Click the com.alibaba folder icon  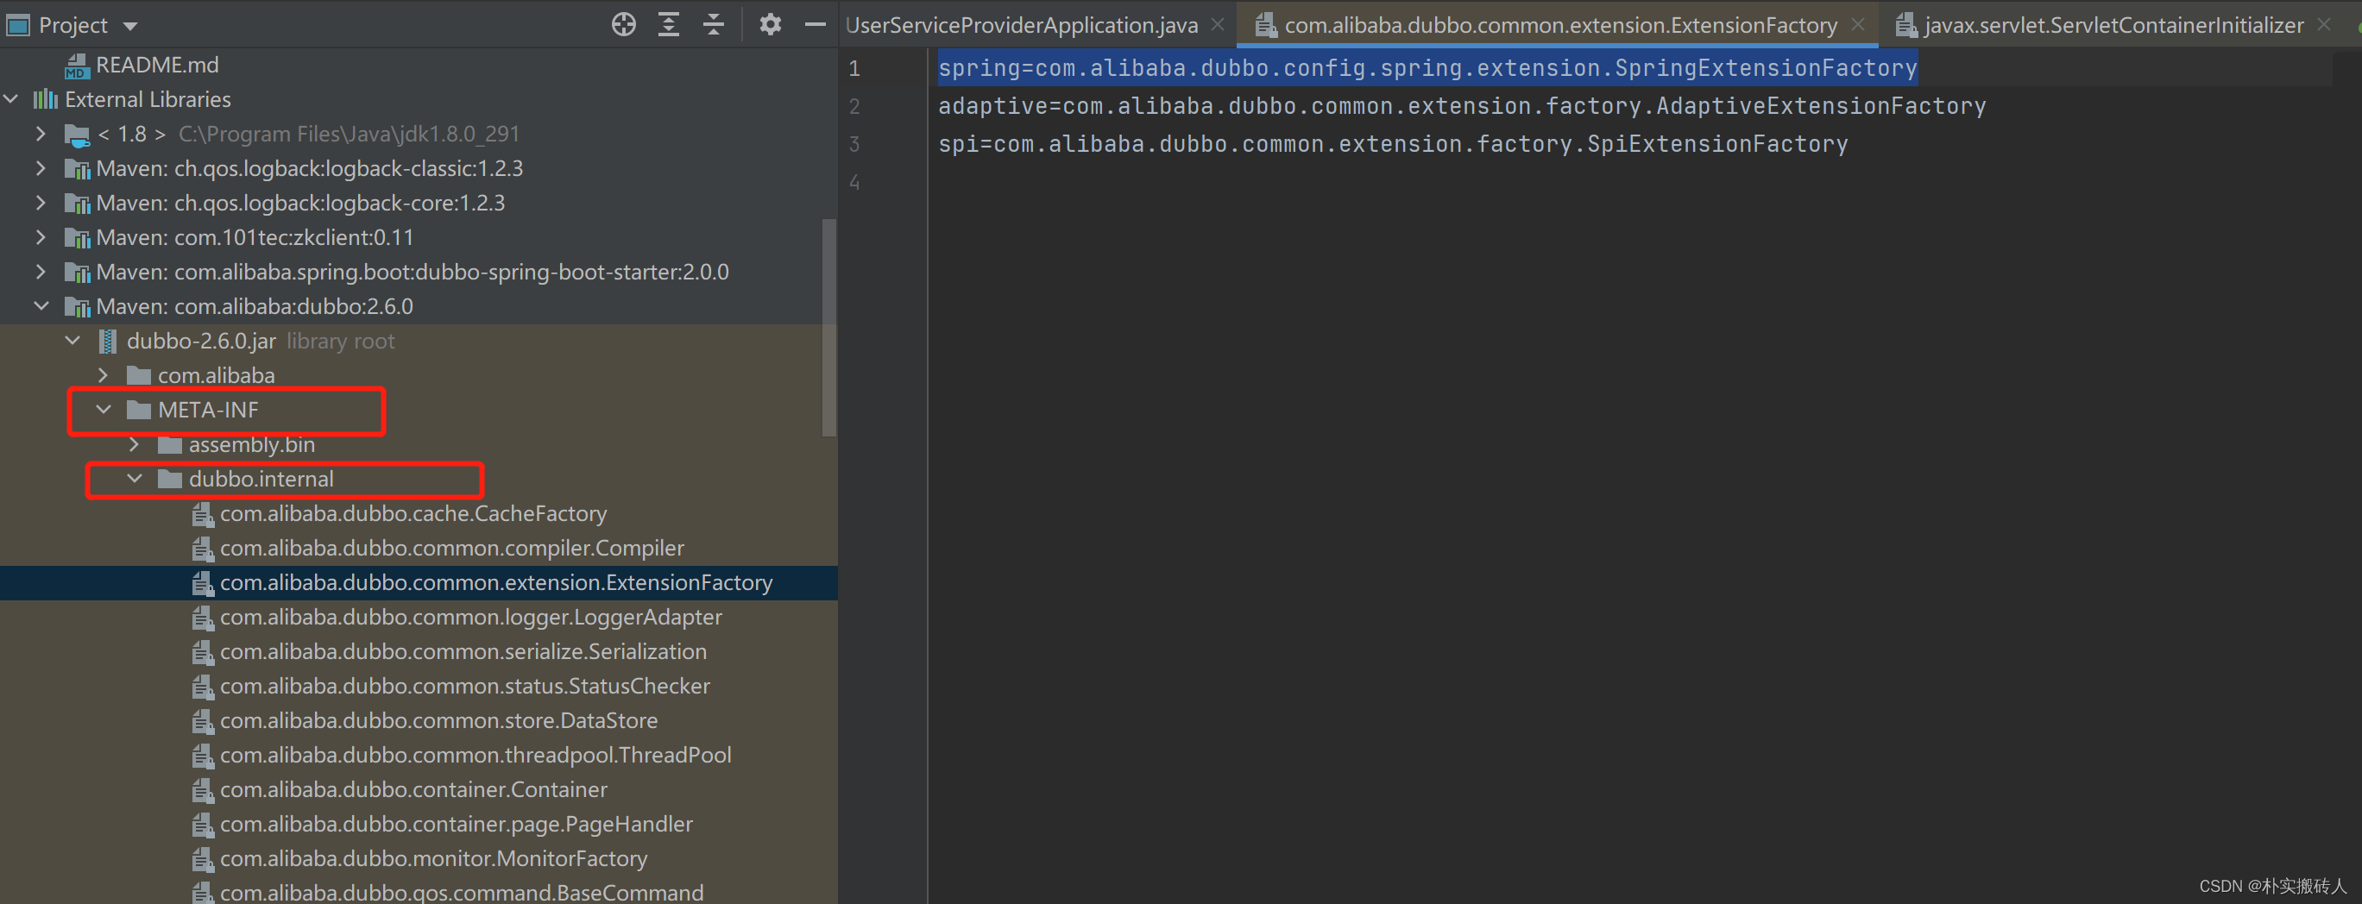pyautogui.click(x=138, y=376)
